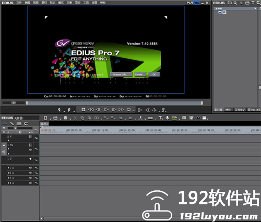Click the cut scissors icon
The image size is (261, 222).
pyautogui.click(x=75, y=118)
